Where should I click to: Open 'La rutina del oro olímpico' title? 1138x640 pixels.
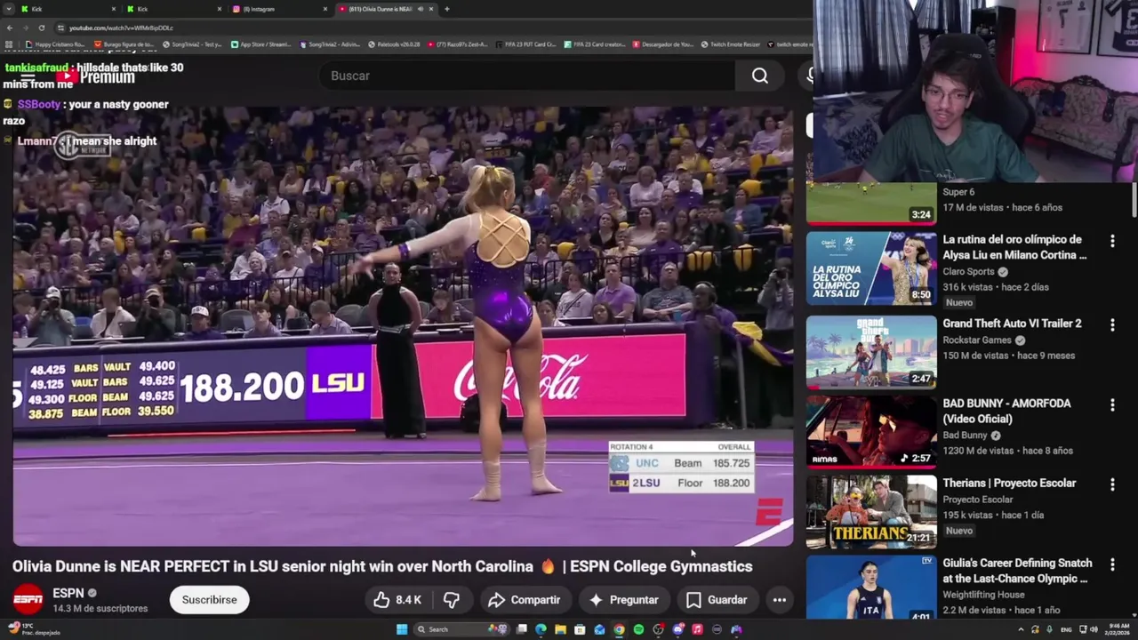tap(1014, 247)
